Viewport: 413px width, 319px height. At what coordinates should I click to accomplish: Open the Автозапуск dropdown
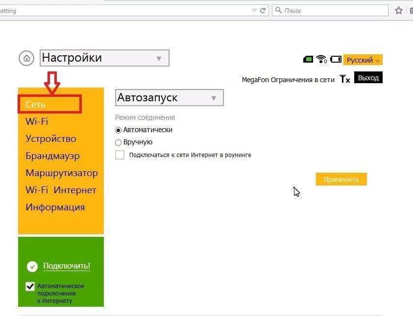(170, 97)
